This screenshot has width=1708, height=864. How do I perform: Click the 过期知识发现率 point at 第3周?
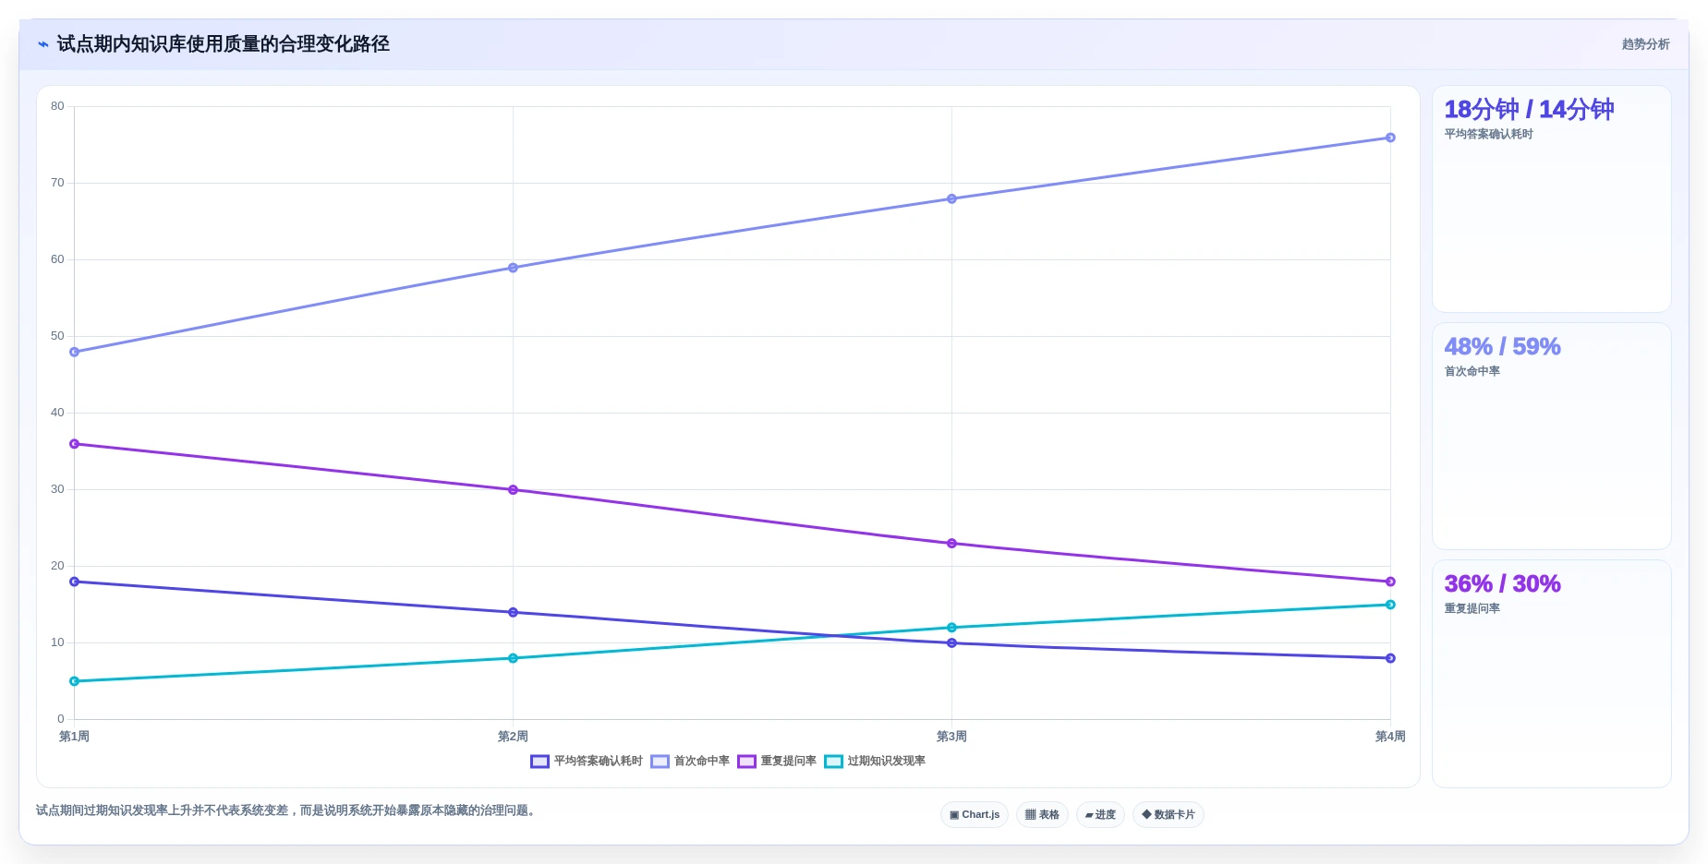(x=951, y=628)
